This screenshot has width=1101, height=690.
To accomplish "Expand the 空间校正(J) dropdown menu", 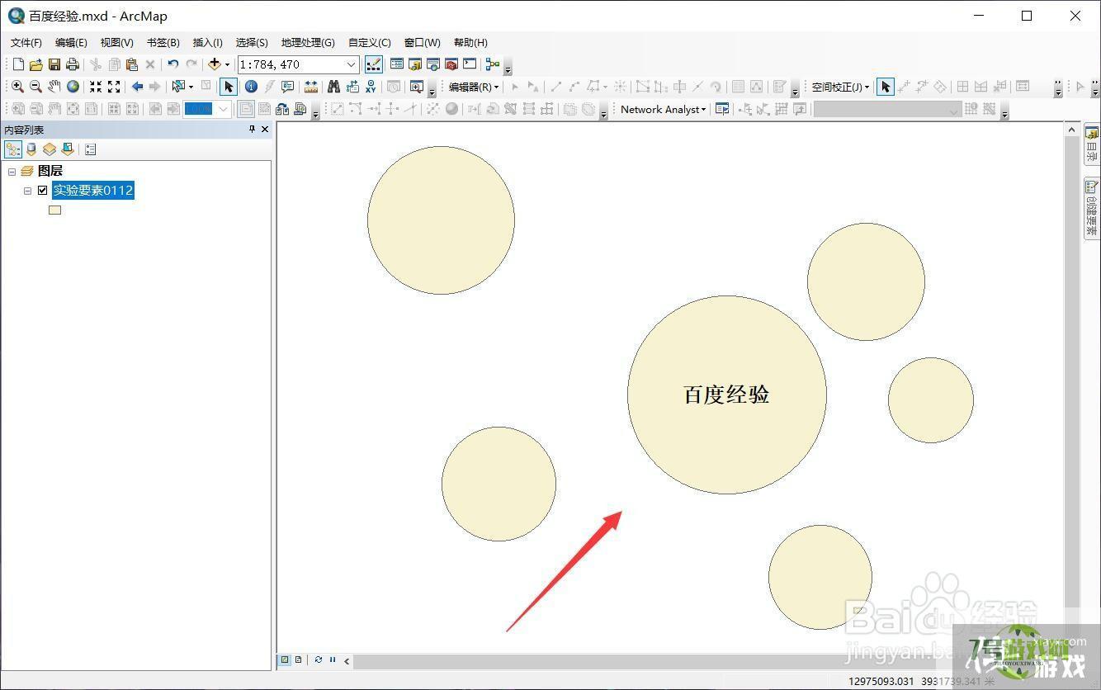I will [840, 87].
